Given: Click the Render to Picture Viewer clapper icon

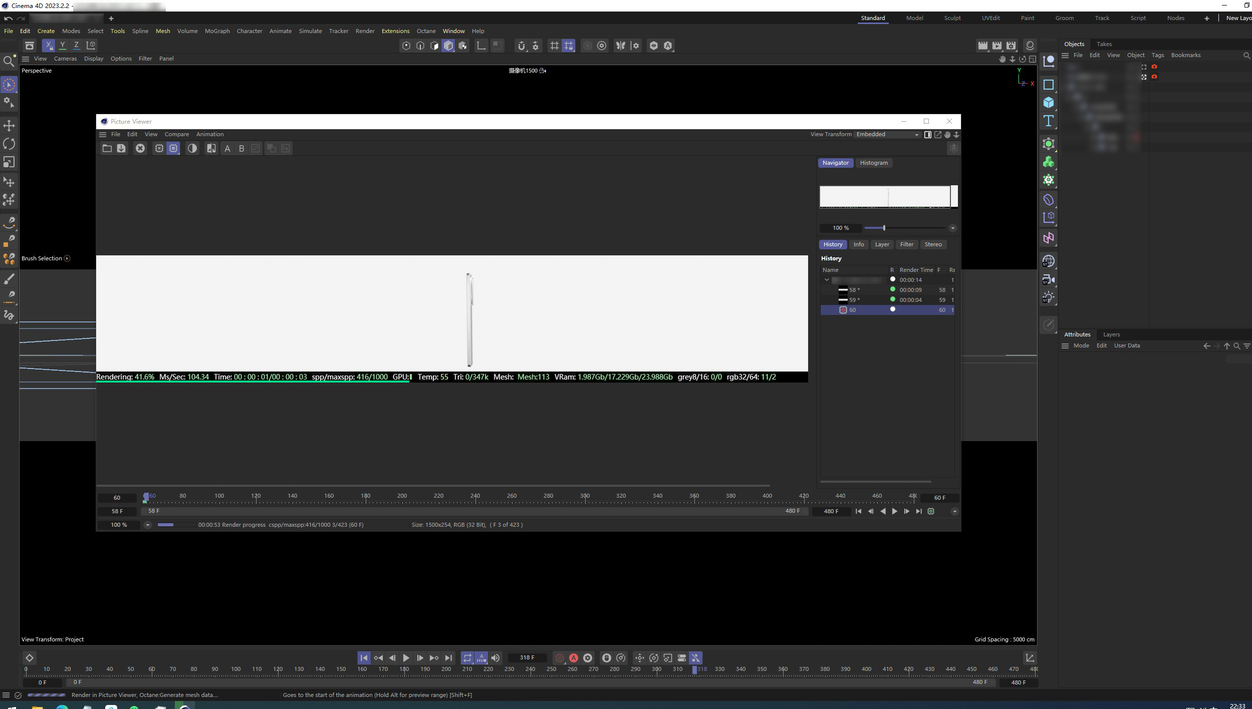Looking at the screenshot, I should point(996,46).
